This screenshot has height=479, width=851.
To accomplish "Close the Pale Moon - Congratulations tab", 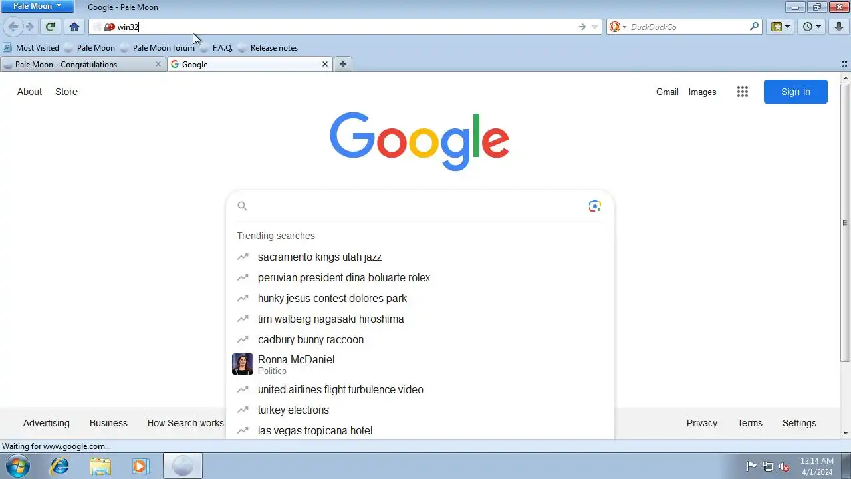I will tap(158, 64).
